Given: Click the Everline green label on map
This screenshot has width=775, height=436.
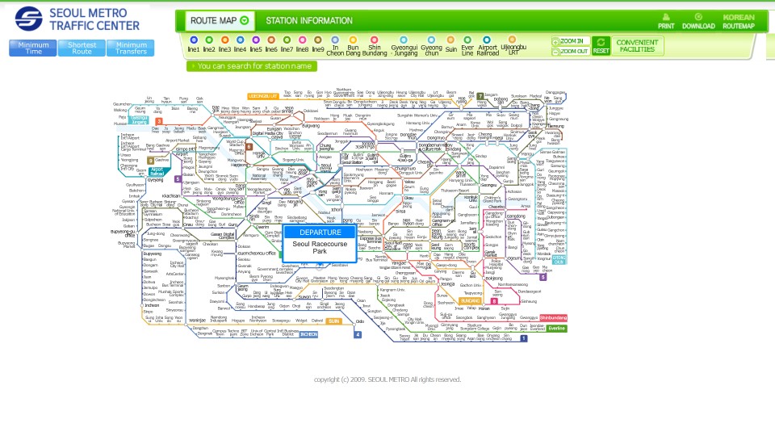Looking at the screenshot, I should 556,329.
